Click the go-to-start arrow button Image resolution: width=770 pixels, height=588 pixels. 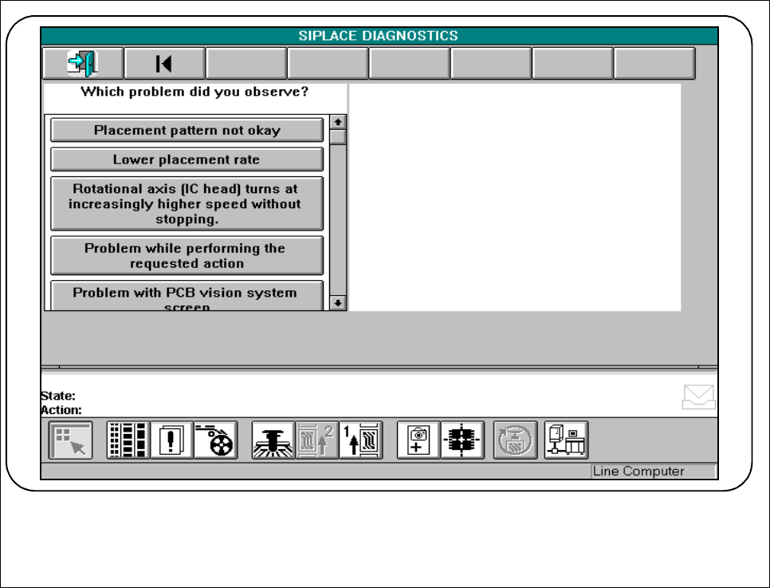point(164,63)
